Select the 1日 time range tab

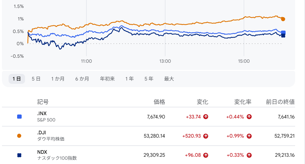pos(17,79)
